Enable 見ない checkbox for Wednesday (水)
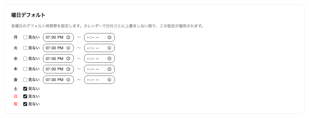The image size is (309, 118). [25, 59]
